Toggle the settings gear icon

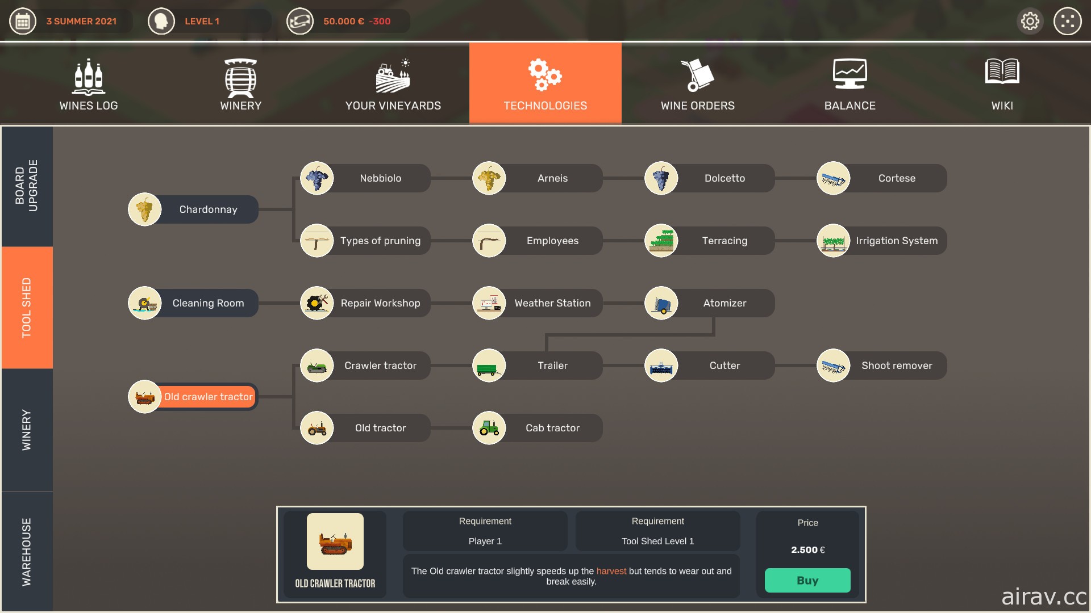(x=1031, y=20)
